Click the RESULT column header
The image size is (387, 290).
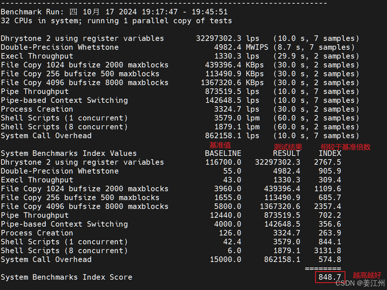287,154
